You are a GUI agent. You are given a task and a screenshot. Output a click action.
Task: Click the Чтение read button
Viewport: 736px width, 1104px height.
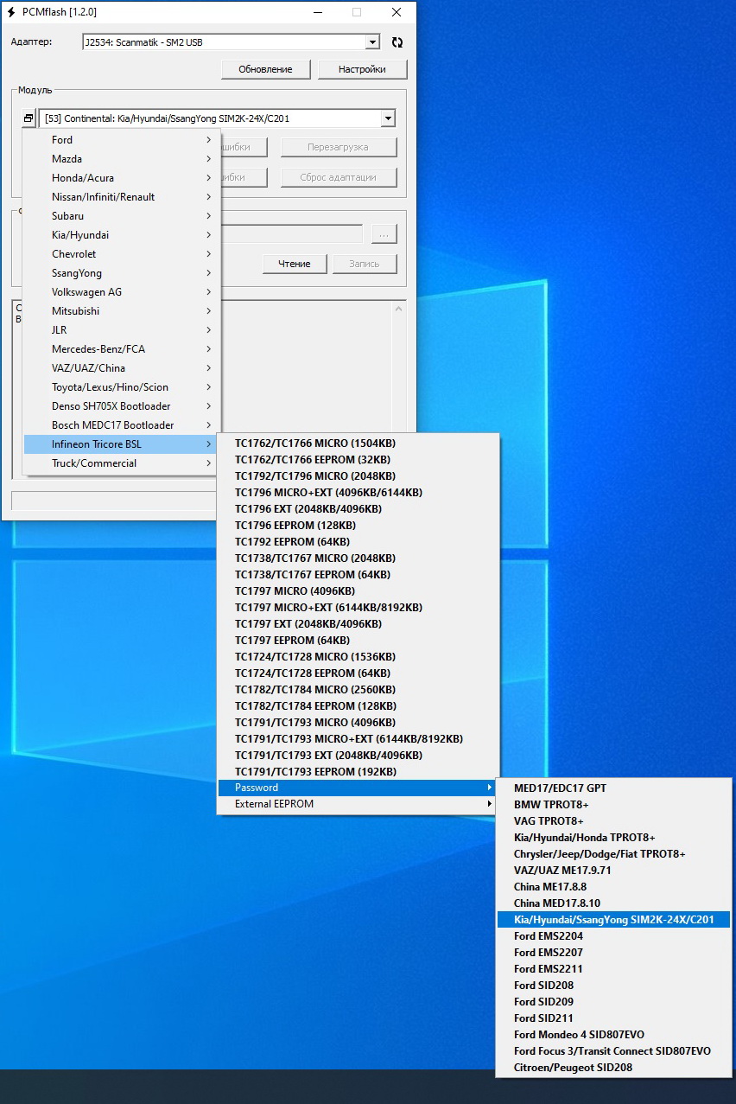click(x=295, y=264)
